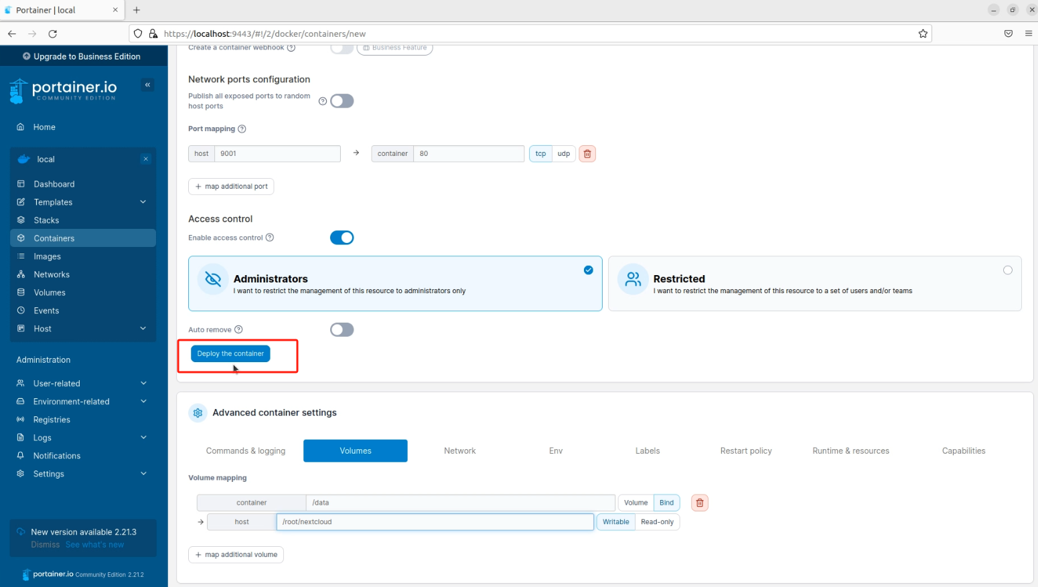Viewport: 1038px width, 587px height.
Task: Open a new browser tab
Action: coord(137,10)
